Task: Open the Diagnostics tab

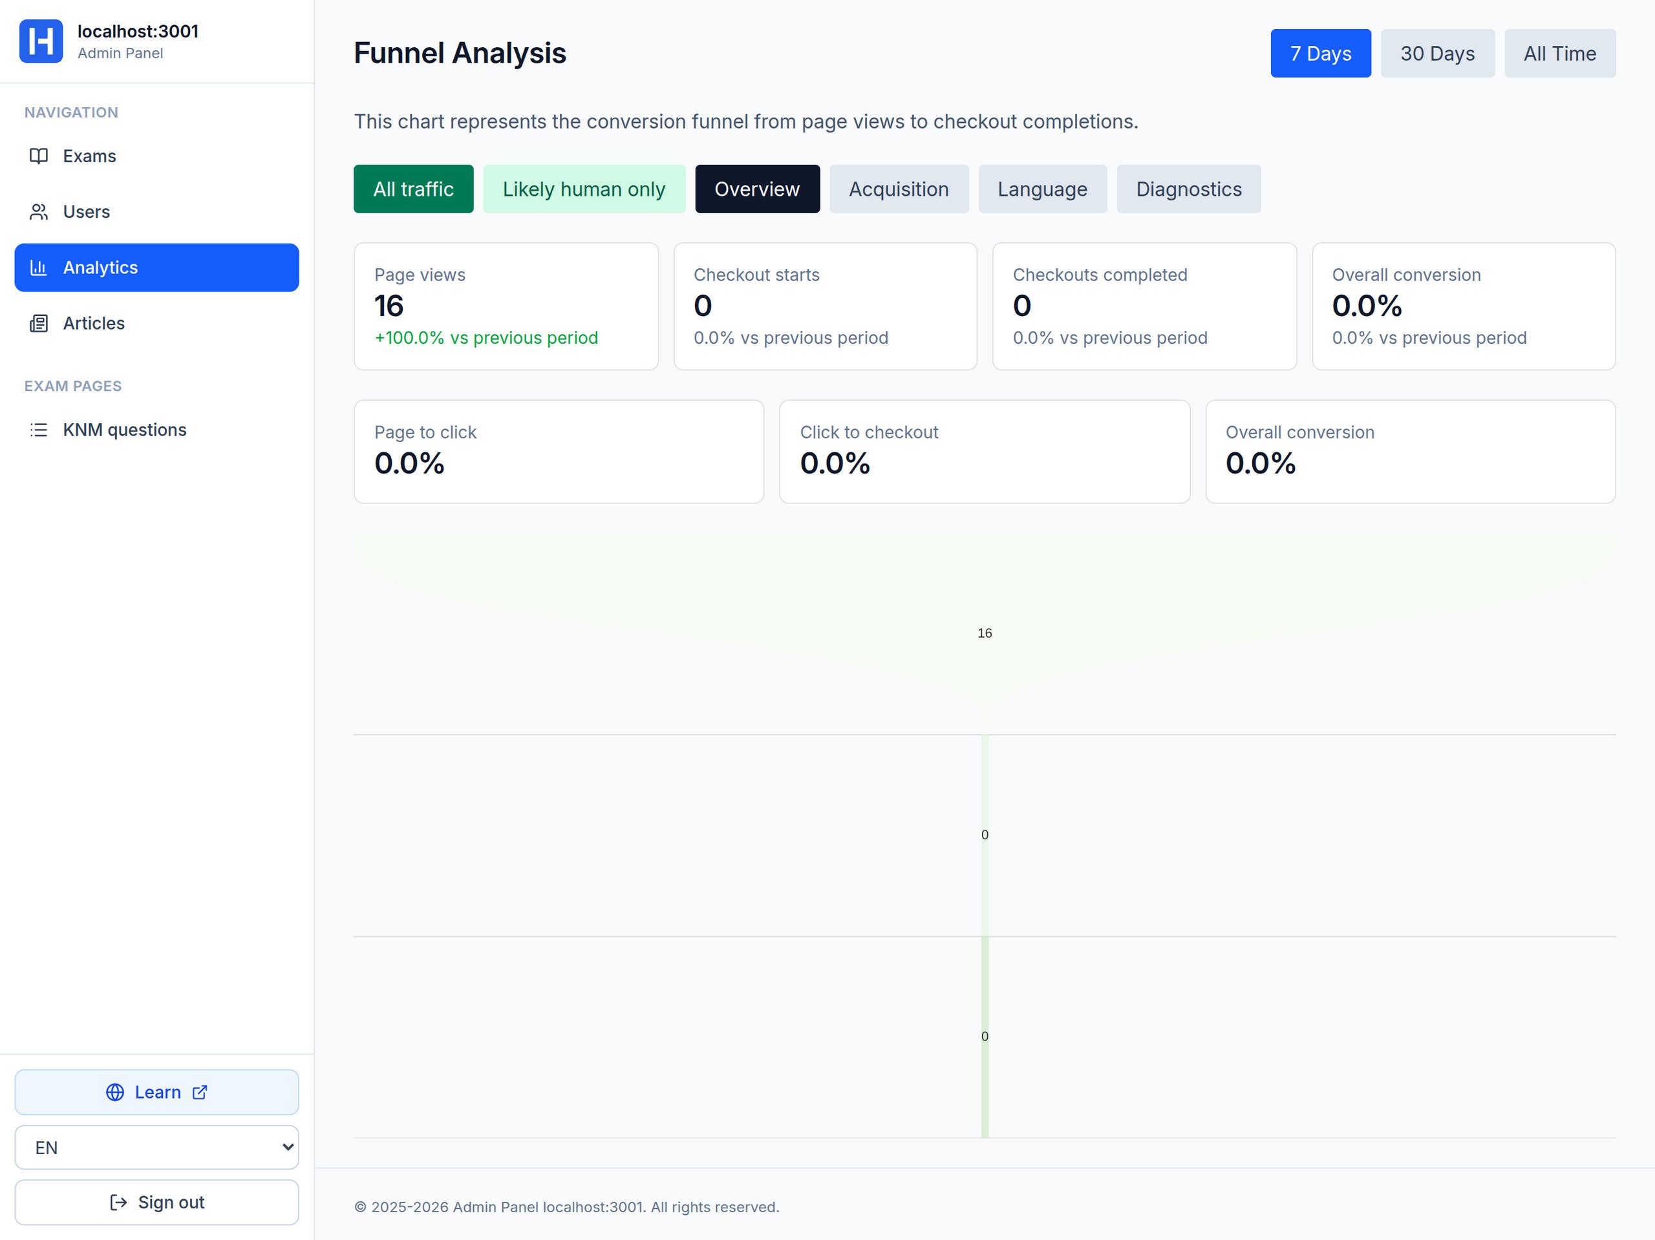Action: coord(1188,189)
